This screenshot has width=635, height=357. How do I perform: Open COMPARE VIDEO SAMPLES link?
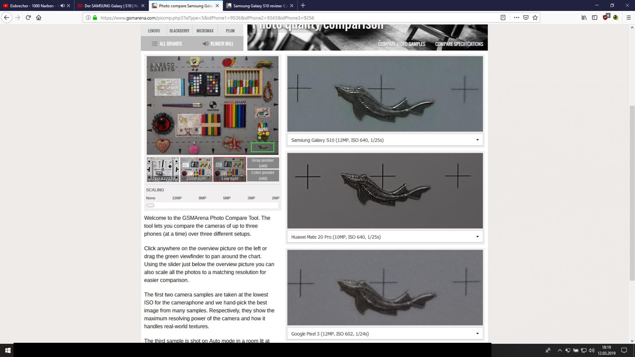click(x=401, y=44)
